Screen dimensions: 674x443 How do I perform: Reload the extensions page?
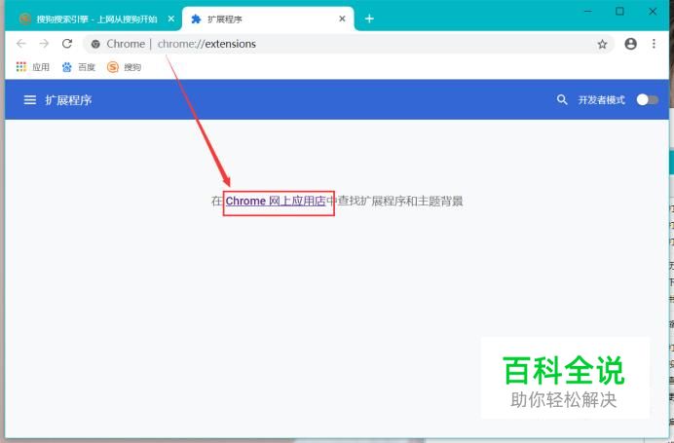(67, 44)
